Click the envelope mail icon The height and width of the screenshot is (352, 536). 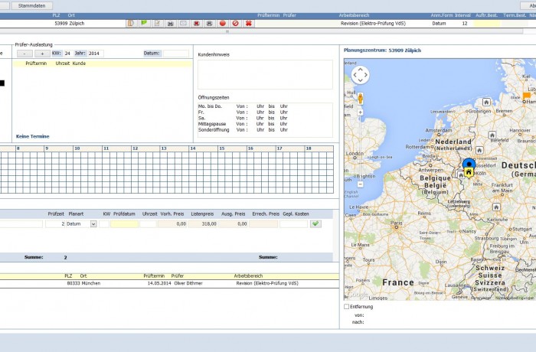click(183, 24)
